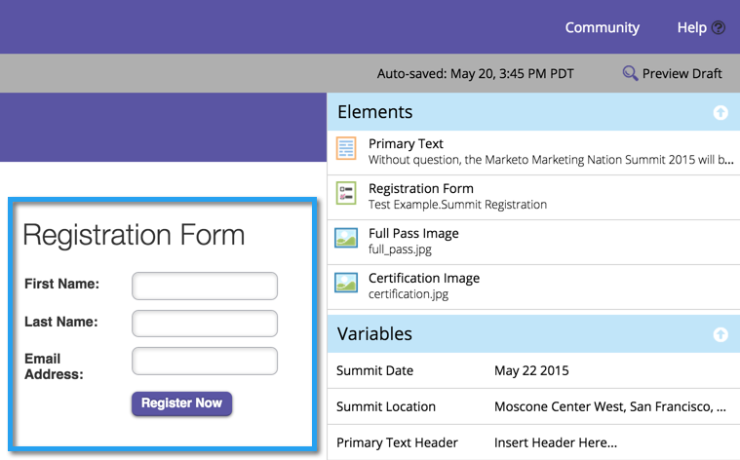The image size is (740, 460).
Task: Edit the Summit Date value
Action: point(531,371)
